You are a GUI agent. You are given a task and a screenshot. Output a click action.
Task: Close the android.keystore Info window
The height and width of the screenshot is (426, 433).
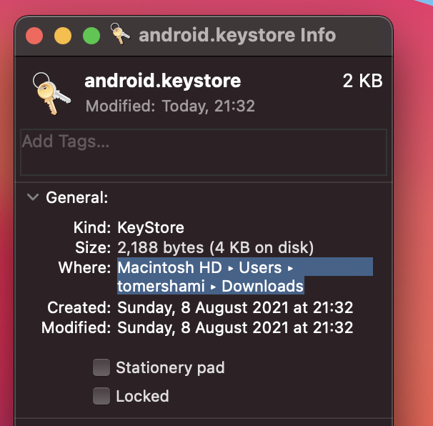(x=34, y=36)
